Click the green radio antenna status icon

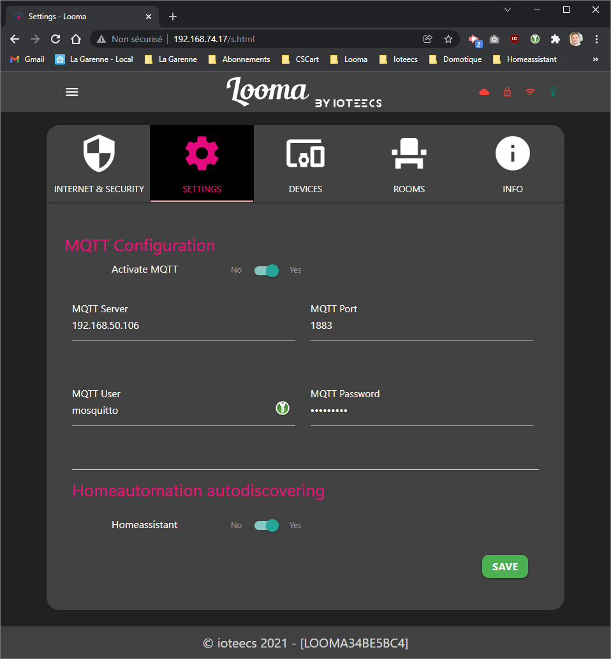pyautogui.click(x=553, y=92)
